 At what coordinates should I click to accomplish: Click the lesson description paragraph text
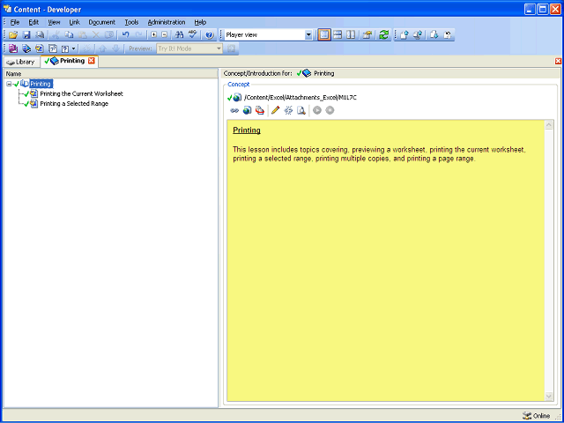pos(379,154)
